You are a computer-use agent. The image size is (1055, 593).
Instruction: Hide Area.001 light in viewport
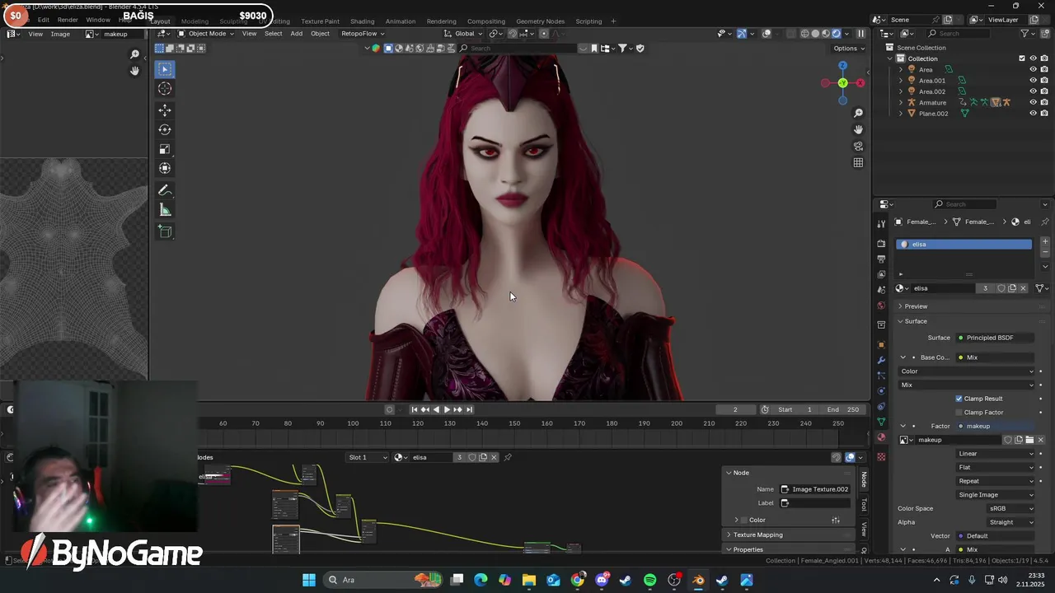pos(1033,81)
